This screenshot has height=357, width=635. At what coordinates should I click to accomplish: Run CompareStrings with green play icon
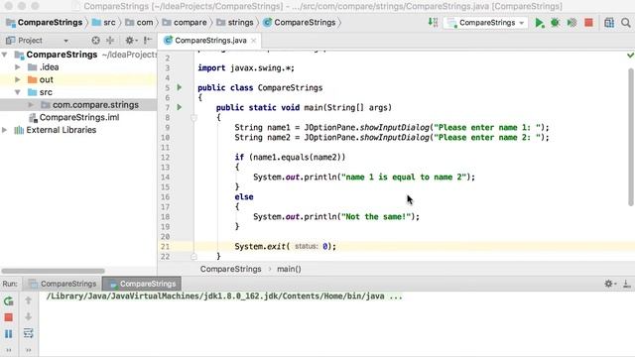pyautogui.click(x=540, y=23)
